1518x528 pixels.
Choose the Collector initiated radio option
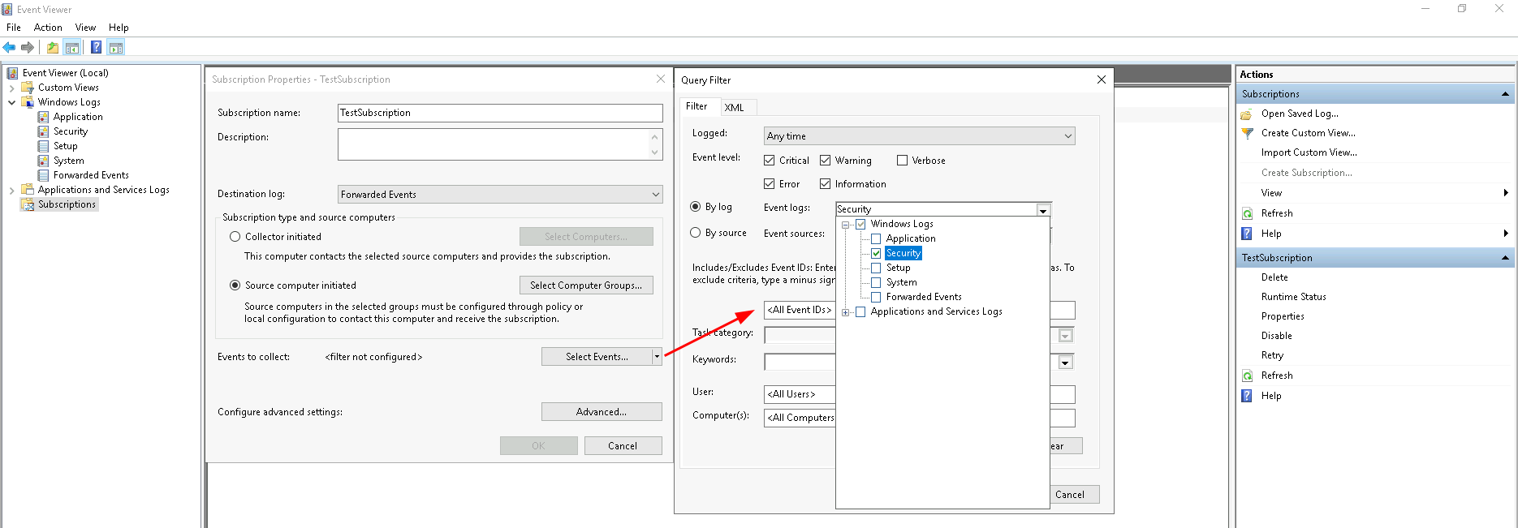[x=235, y=237]
